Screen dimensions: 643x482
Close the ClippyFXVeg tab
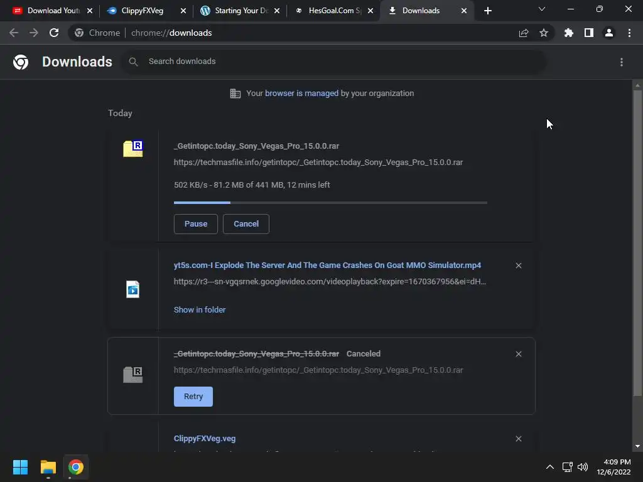click(x=183, y=11)
